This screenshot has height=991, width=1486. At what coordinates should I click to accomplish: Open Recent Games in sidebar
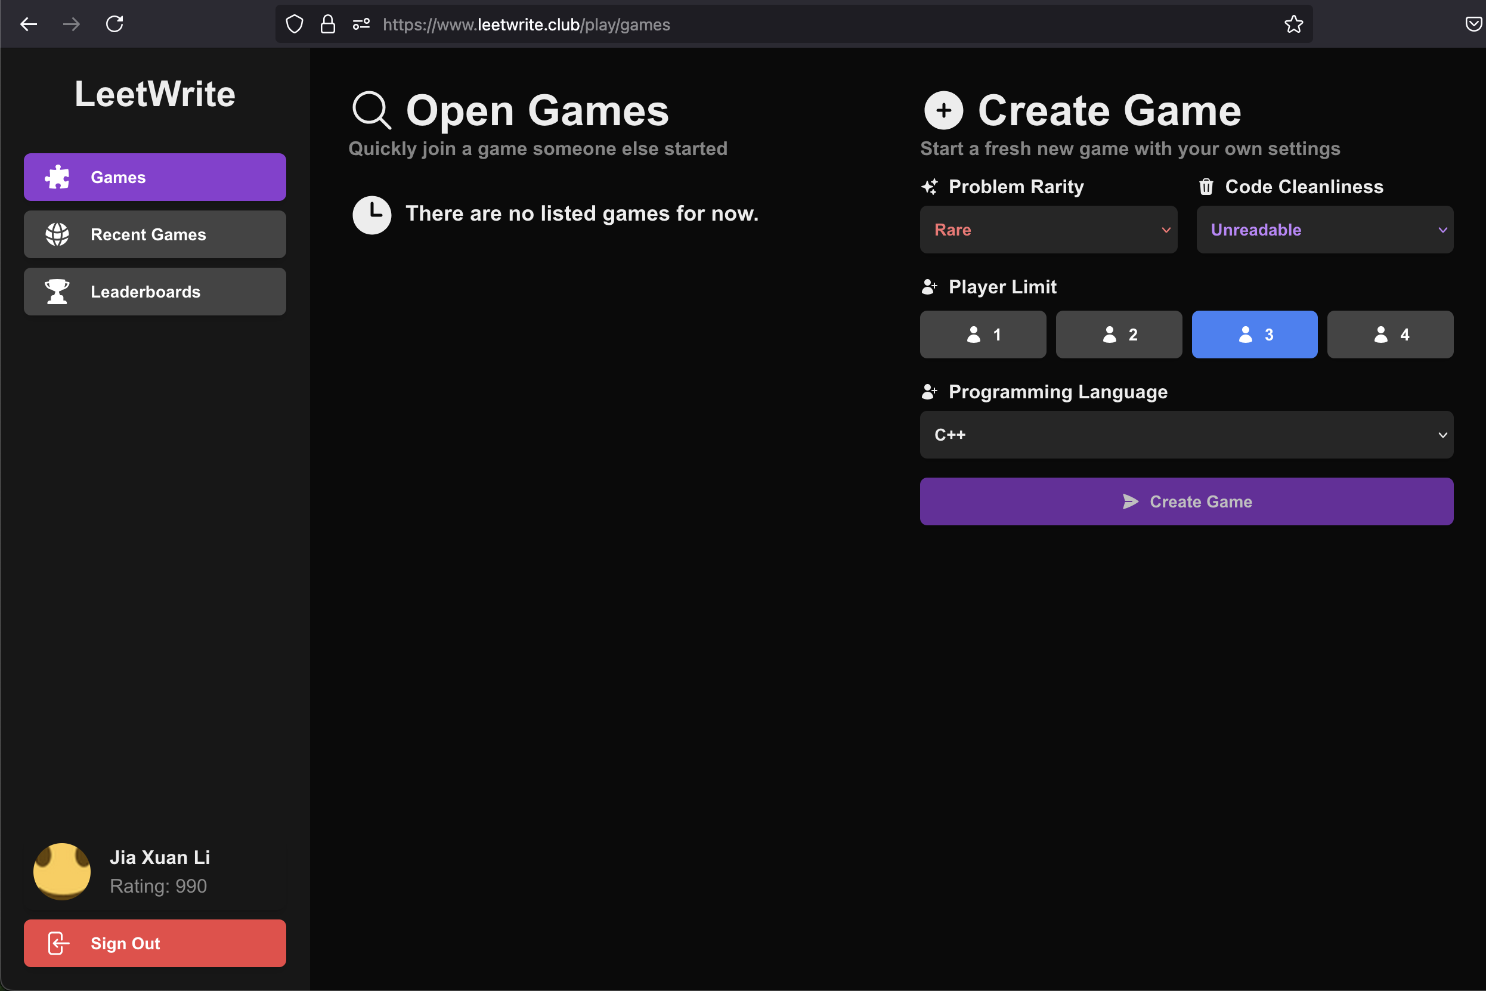(x=155, y=234)
